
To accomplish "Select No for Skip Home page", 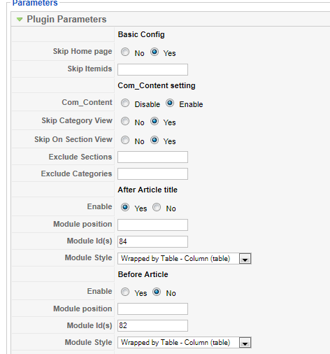I will 125,52.
